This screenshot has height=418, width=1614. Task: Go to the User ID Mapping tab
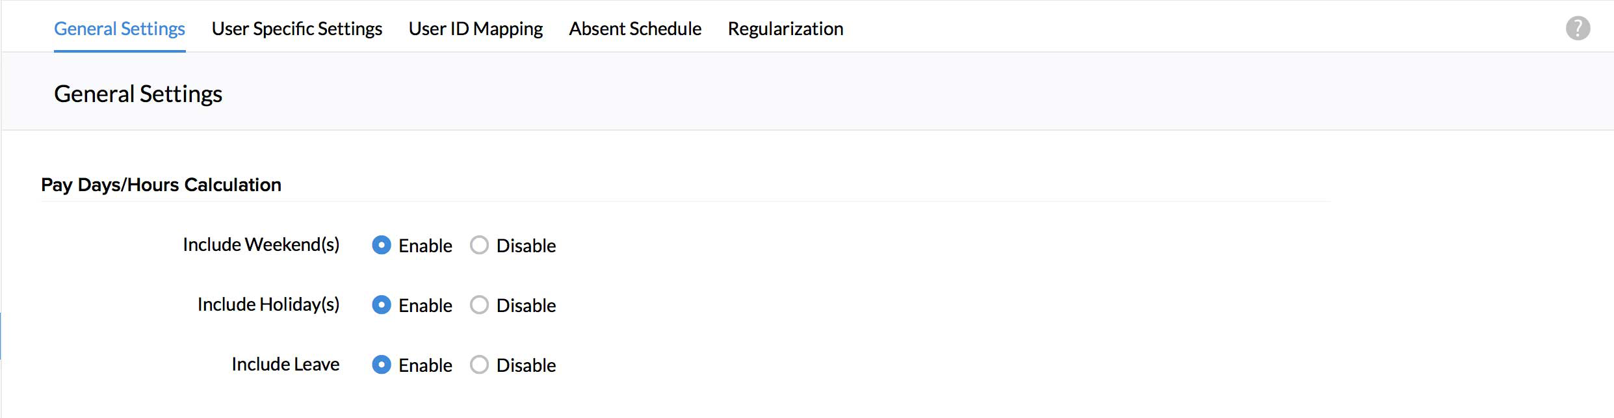pyautogui.click(x=475, y=29)
